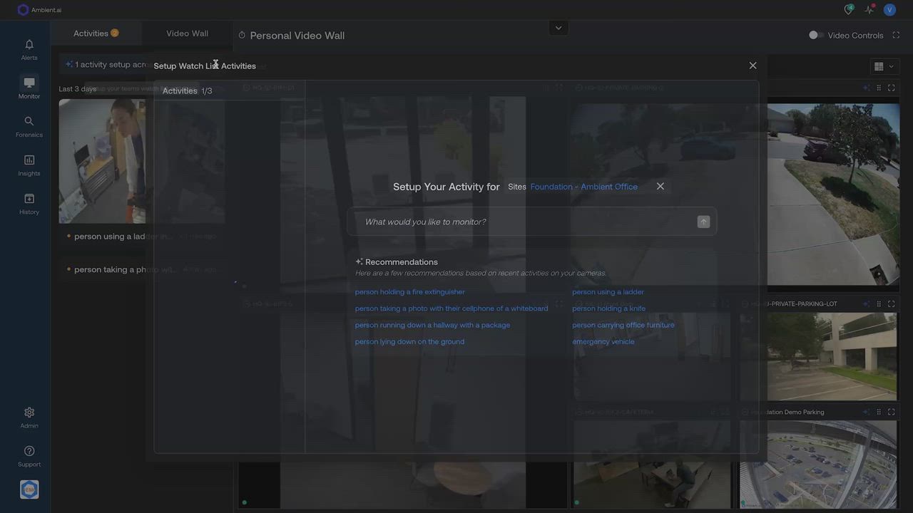Open the shield notifications icon
913x513 pixels.
tap(849, 9)
